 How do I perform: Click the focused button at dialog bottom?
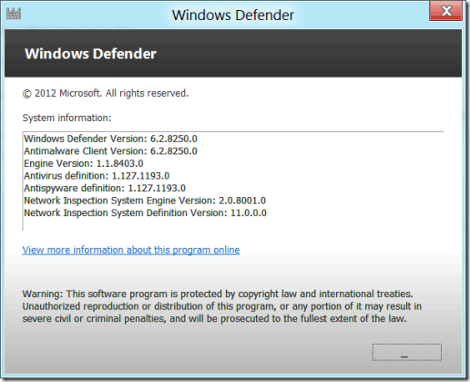tap(407, 352)
